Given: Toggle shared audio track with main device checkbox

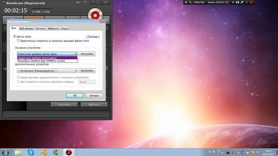Looking at the screenshot, I should click(18, 77).
